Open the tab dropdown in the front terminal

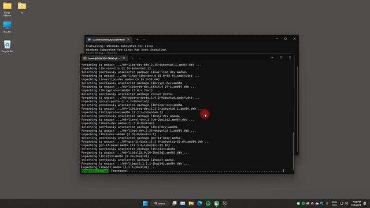click(140, 58)
